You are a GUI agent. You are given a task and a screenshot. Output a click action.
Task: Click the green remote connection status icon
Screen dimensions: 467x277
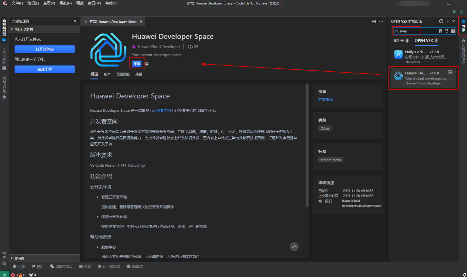pyautogui.click(x=4, y=275)
